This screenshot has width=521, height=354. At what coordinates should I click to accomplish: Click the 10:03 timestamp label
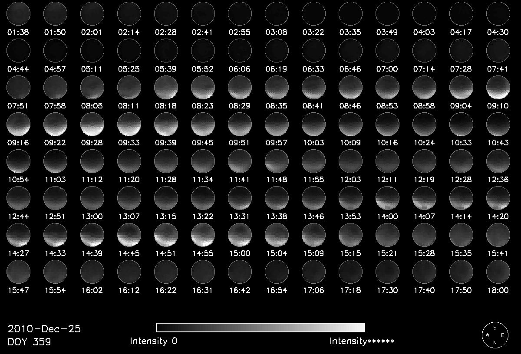pyautogui.click(x=313, y=143)
